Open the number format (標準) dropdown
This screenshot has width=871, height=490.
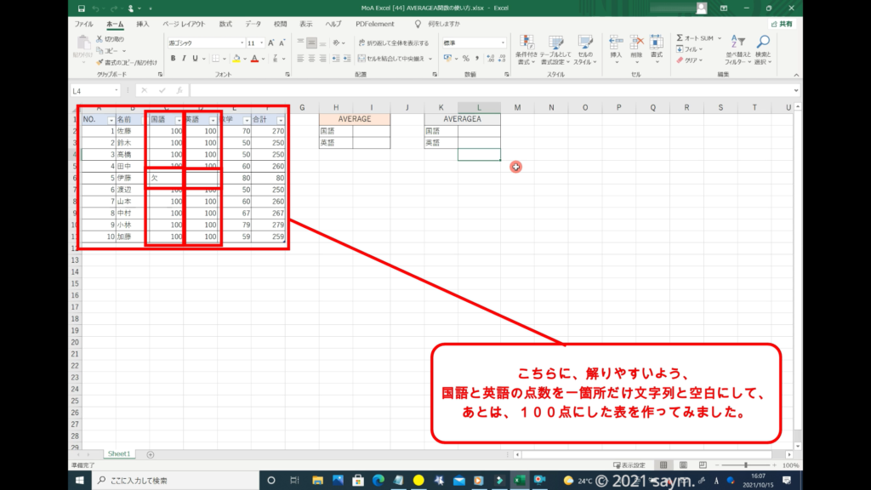pyautogui.click(x=502, y=43)
